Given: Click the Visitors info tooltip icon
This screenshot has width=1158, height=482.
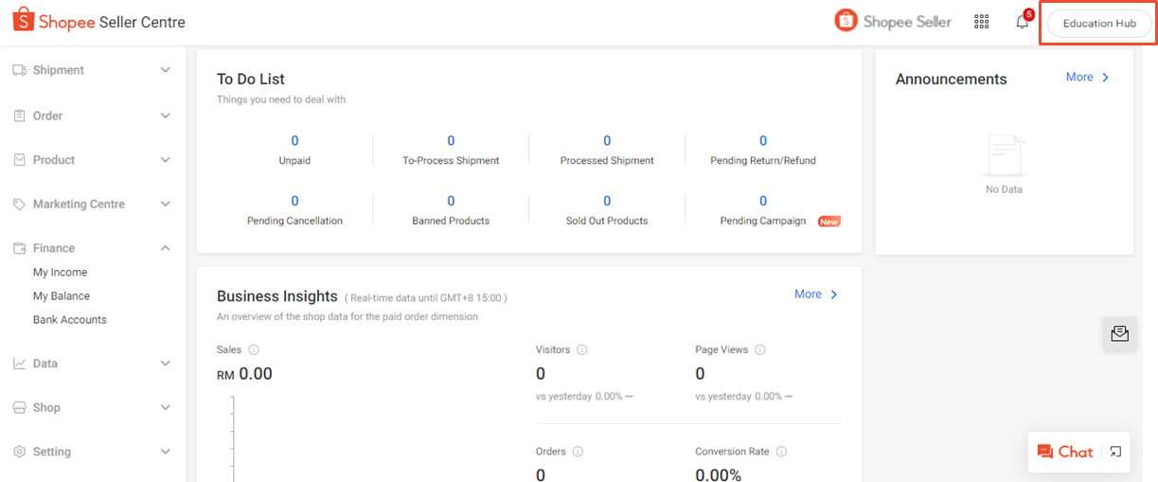Looking at the screenshot, I should pyautogui.click(x=582, y=349).
